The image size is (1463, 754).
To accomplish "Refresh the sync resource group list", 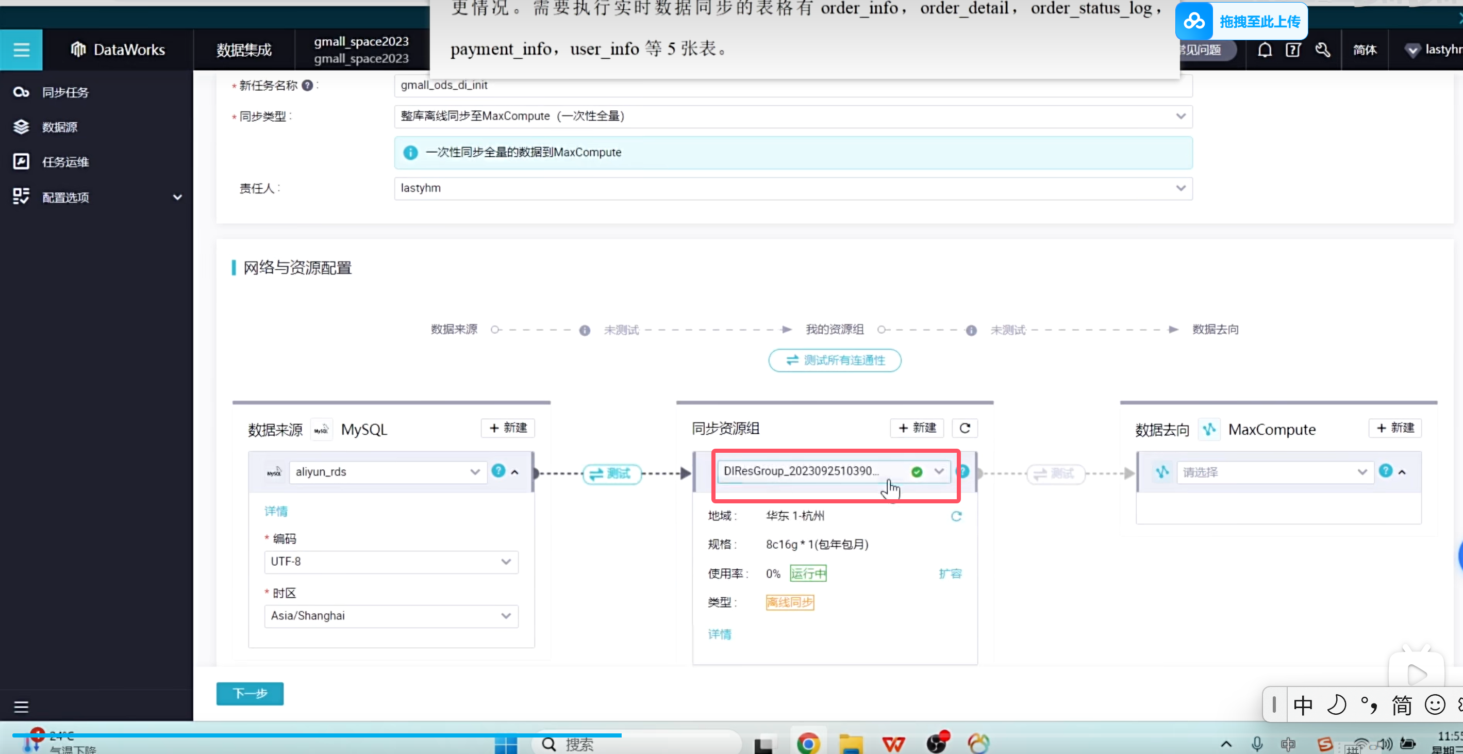I will tap(965, 428).
